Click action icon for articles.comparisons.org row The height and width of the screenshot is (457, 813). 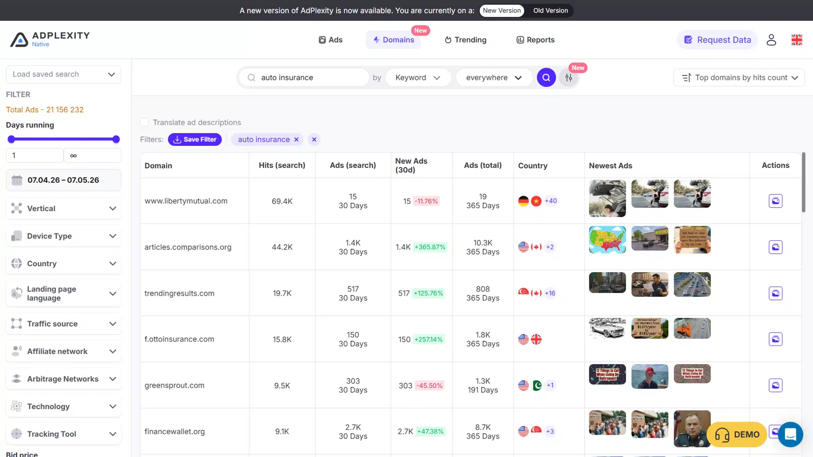point(775,247)
